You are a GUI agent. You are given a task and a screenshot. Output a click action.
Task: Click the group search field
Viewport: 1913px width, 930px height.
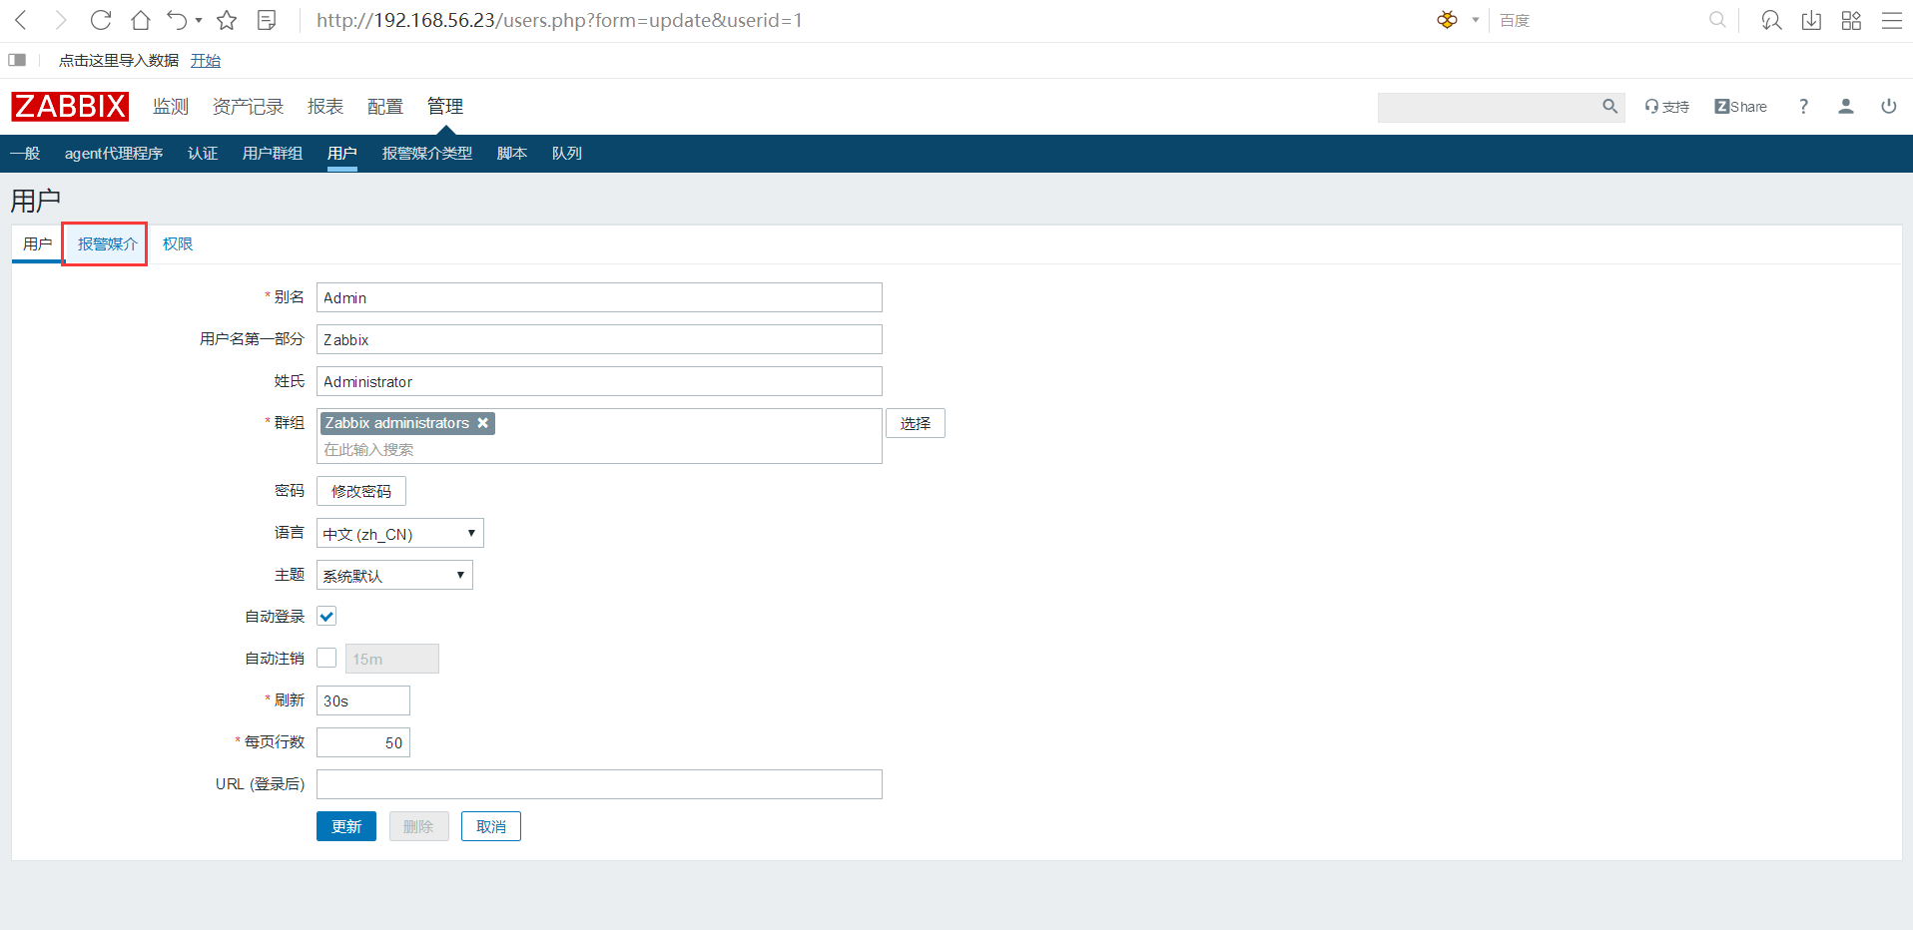599,450
